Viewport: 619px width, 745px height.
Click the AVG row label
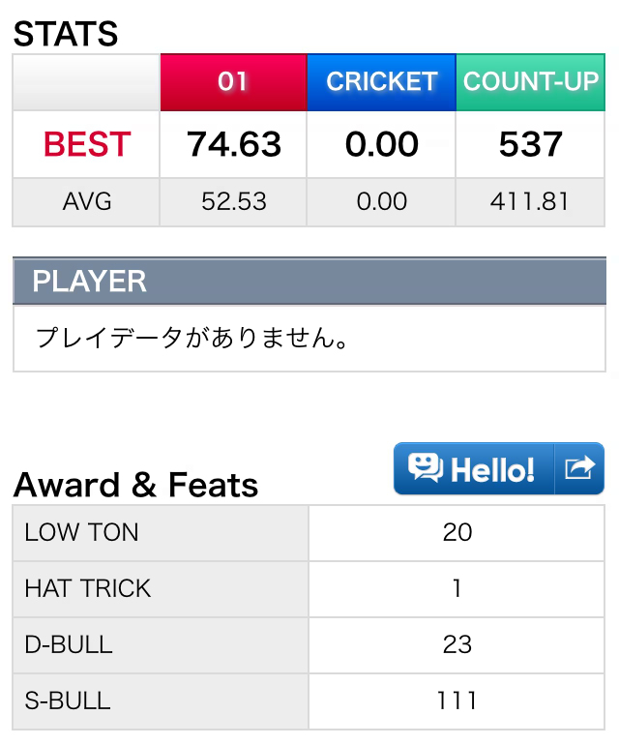click(87, 201)
